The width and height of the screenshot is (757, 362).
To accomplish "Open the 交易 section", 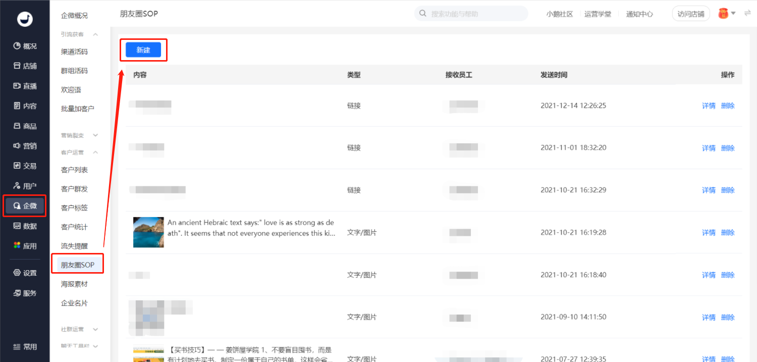I will (x=25, y=166).
